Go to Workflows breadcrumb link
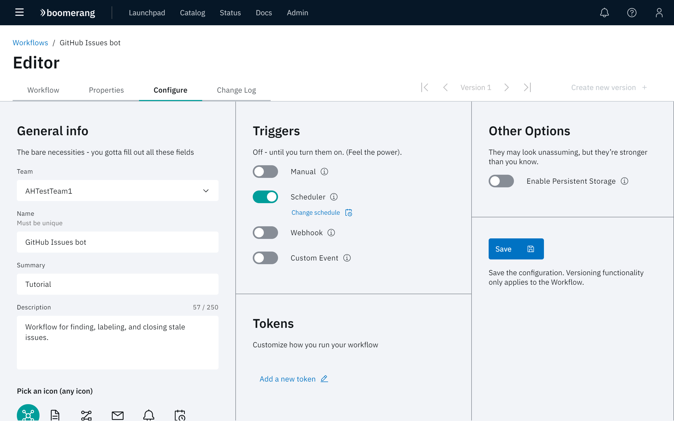This screenshot has height=421, width=674. click(x=30, y=43)
